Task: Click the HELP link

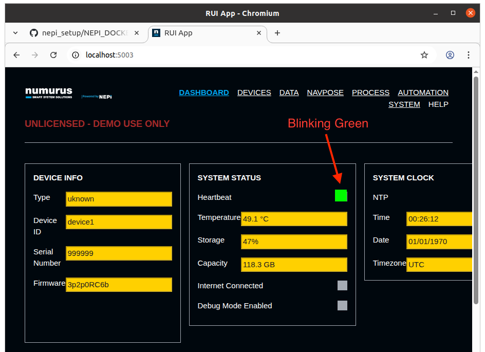Action: (x=438, y=104)
